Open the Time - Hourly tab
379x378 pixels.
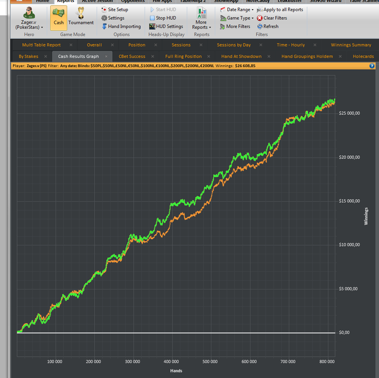point(291,45)
